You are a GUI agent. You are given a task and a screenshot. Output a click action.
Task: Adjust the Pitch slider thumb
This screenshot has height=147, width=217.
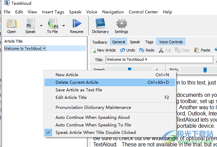pyautogui.click(x=205, y=70)
